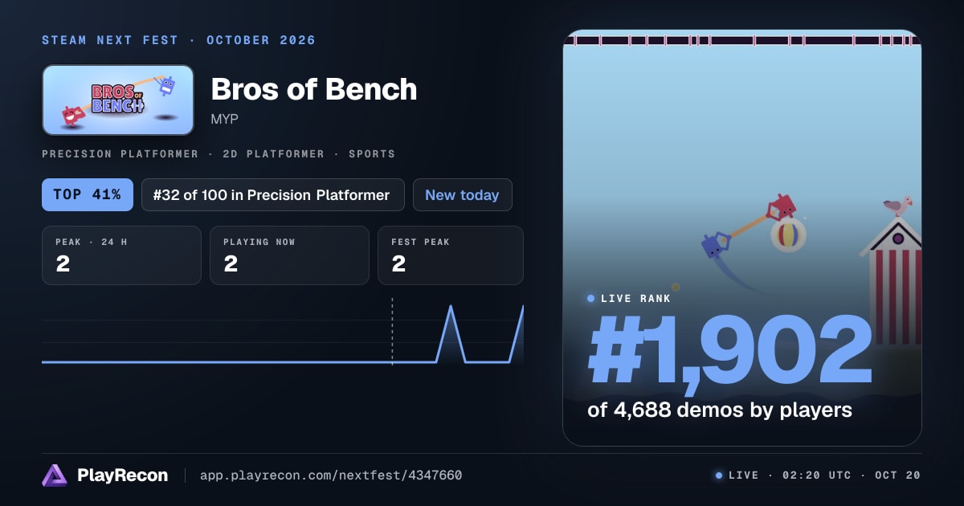The width and height of the screenshot is (964, 506).
Task: Open app.playrecon.com/nextfest/4347660 link
Action: click(331, 475)
